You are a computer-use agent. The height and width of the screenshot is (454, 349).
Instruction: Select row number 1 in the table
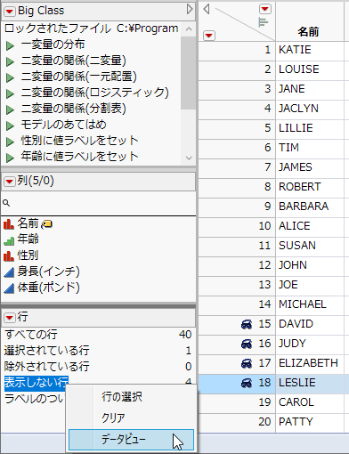pos(237,50)
